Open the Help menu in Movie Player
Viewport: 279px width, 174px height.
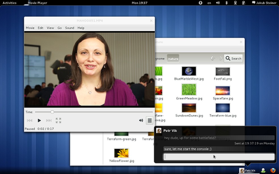click(x=81, y=28)
